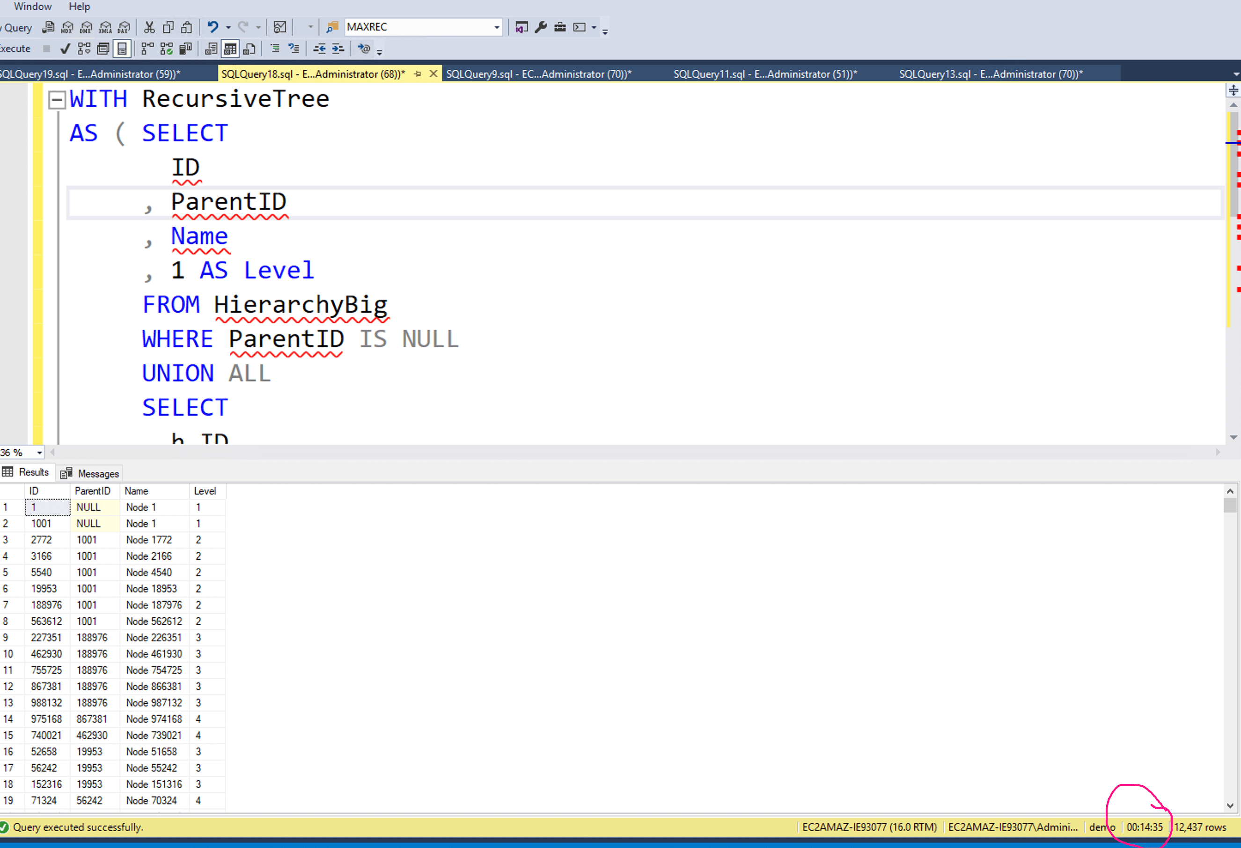Click the wrench Properties icon

[x=540, y=27]
